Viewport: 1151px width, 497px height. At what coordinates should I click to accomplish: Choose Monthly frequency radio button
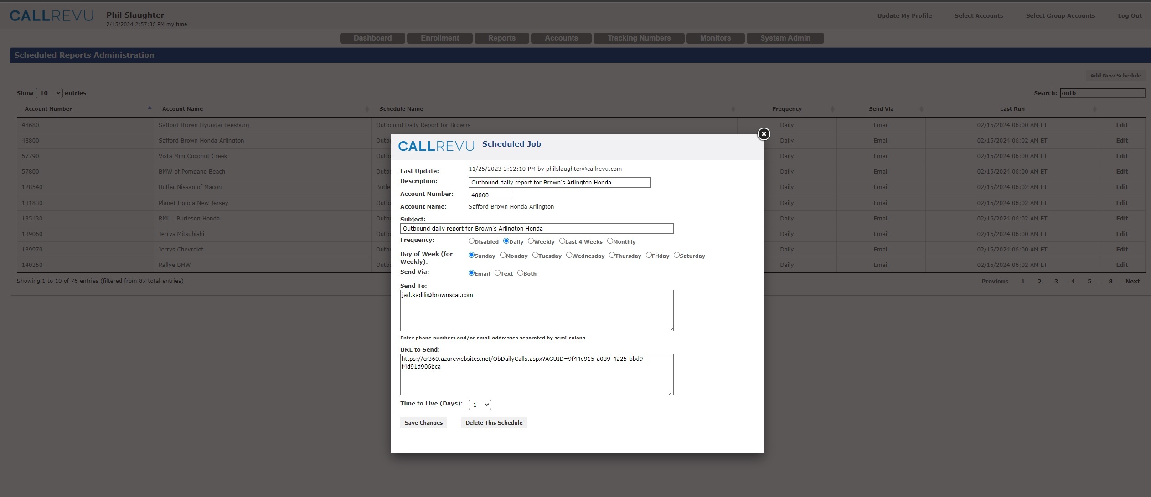point(610,241)
